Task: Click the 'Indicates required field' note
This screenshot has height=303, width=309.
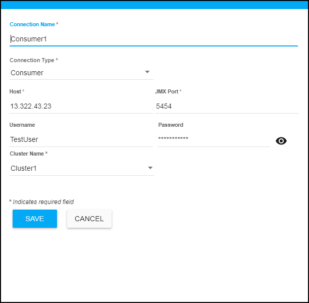Action: (41, 202)
